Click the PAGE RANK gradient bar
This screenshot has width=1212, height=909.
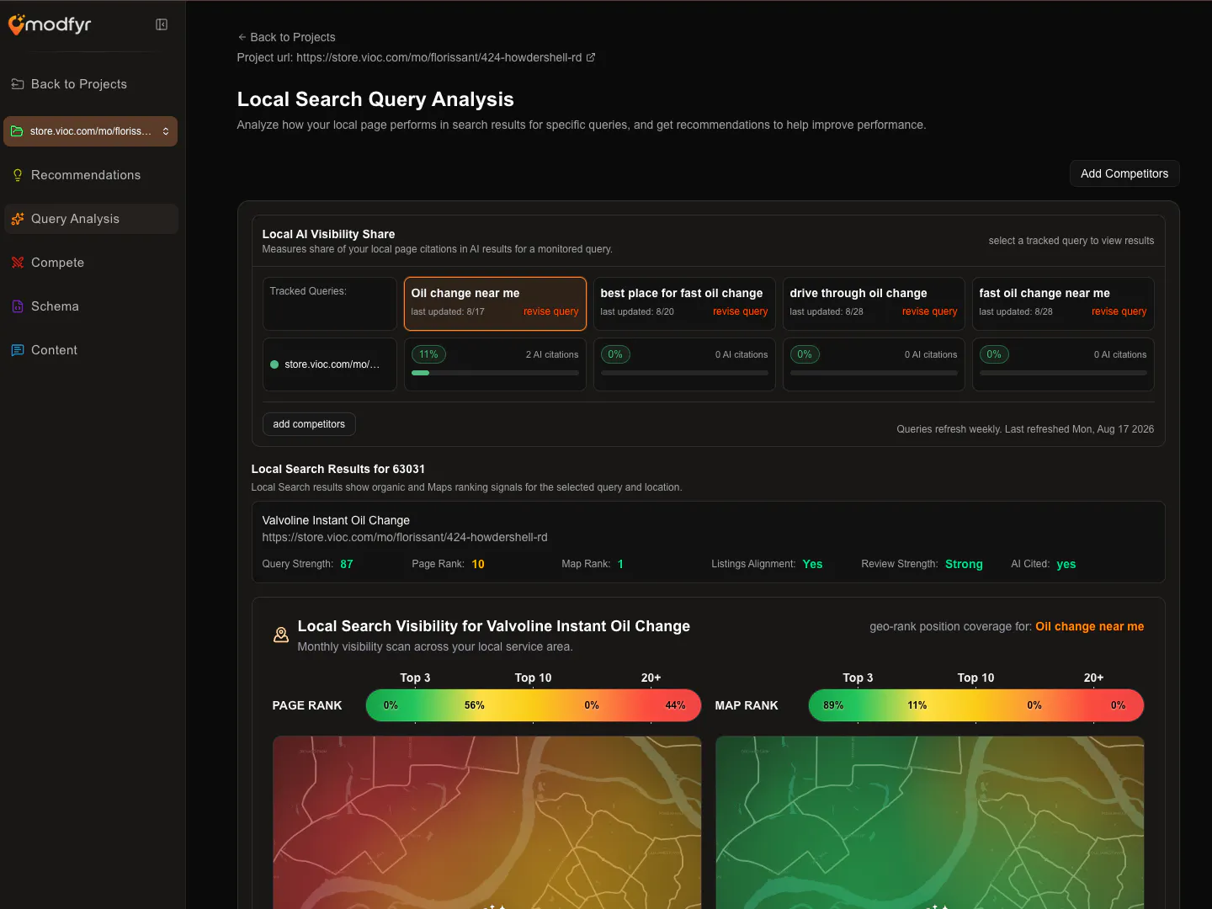534,705
